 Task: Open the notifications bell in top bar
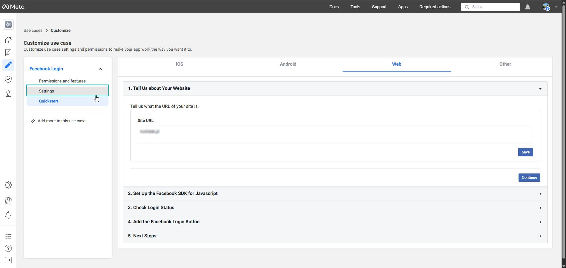coord(527,7)
